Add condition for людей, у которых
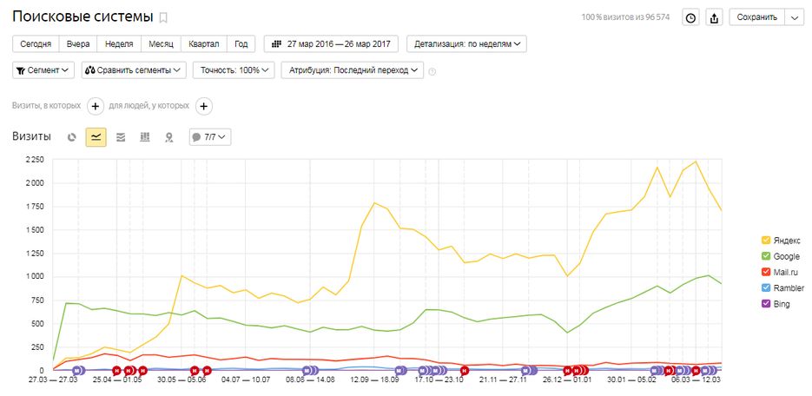The image size is (812, 396). (203, 106)
